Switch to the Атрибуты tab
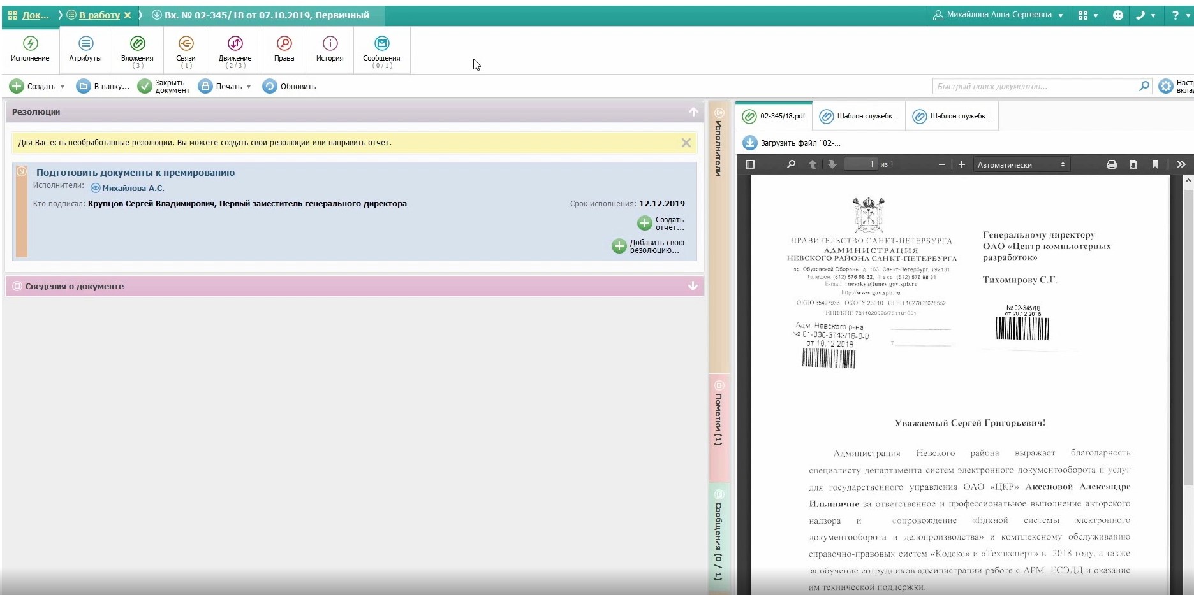 (x=85, y=50)
